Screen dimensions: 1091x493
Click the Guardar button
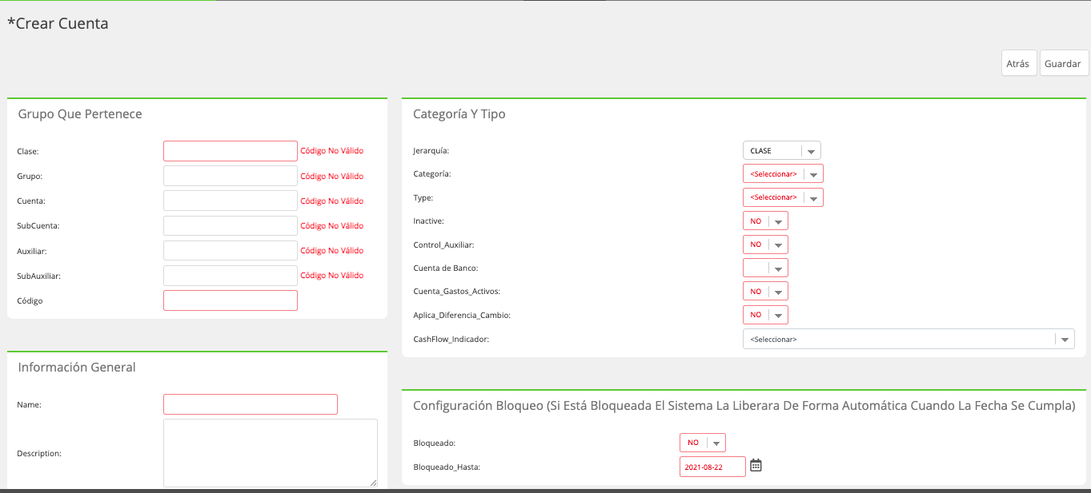[x=1064, y=63]
